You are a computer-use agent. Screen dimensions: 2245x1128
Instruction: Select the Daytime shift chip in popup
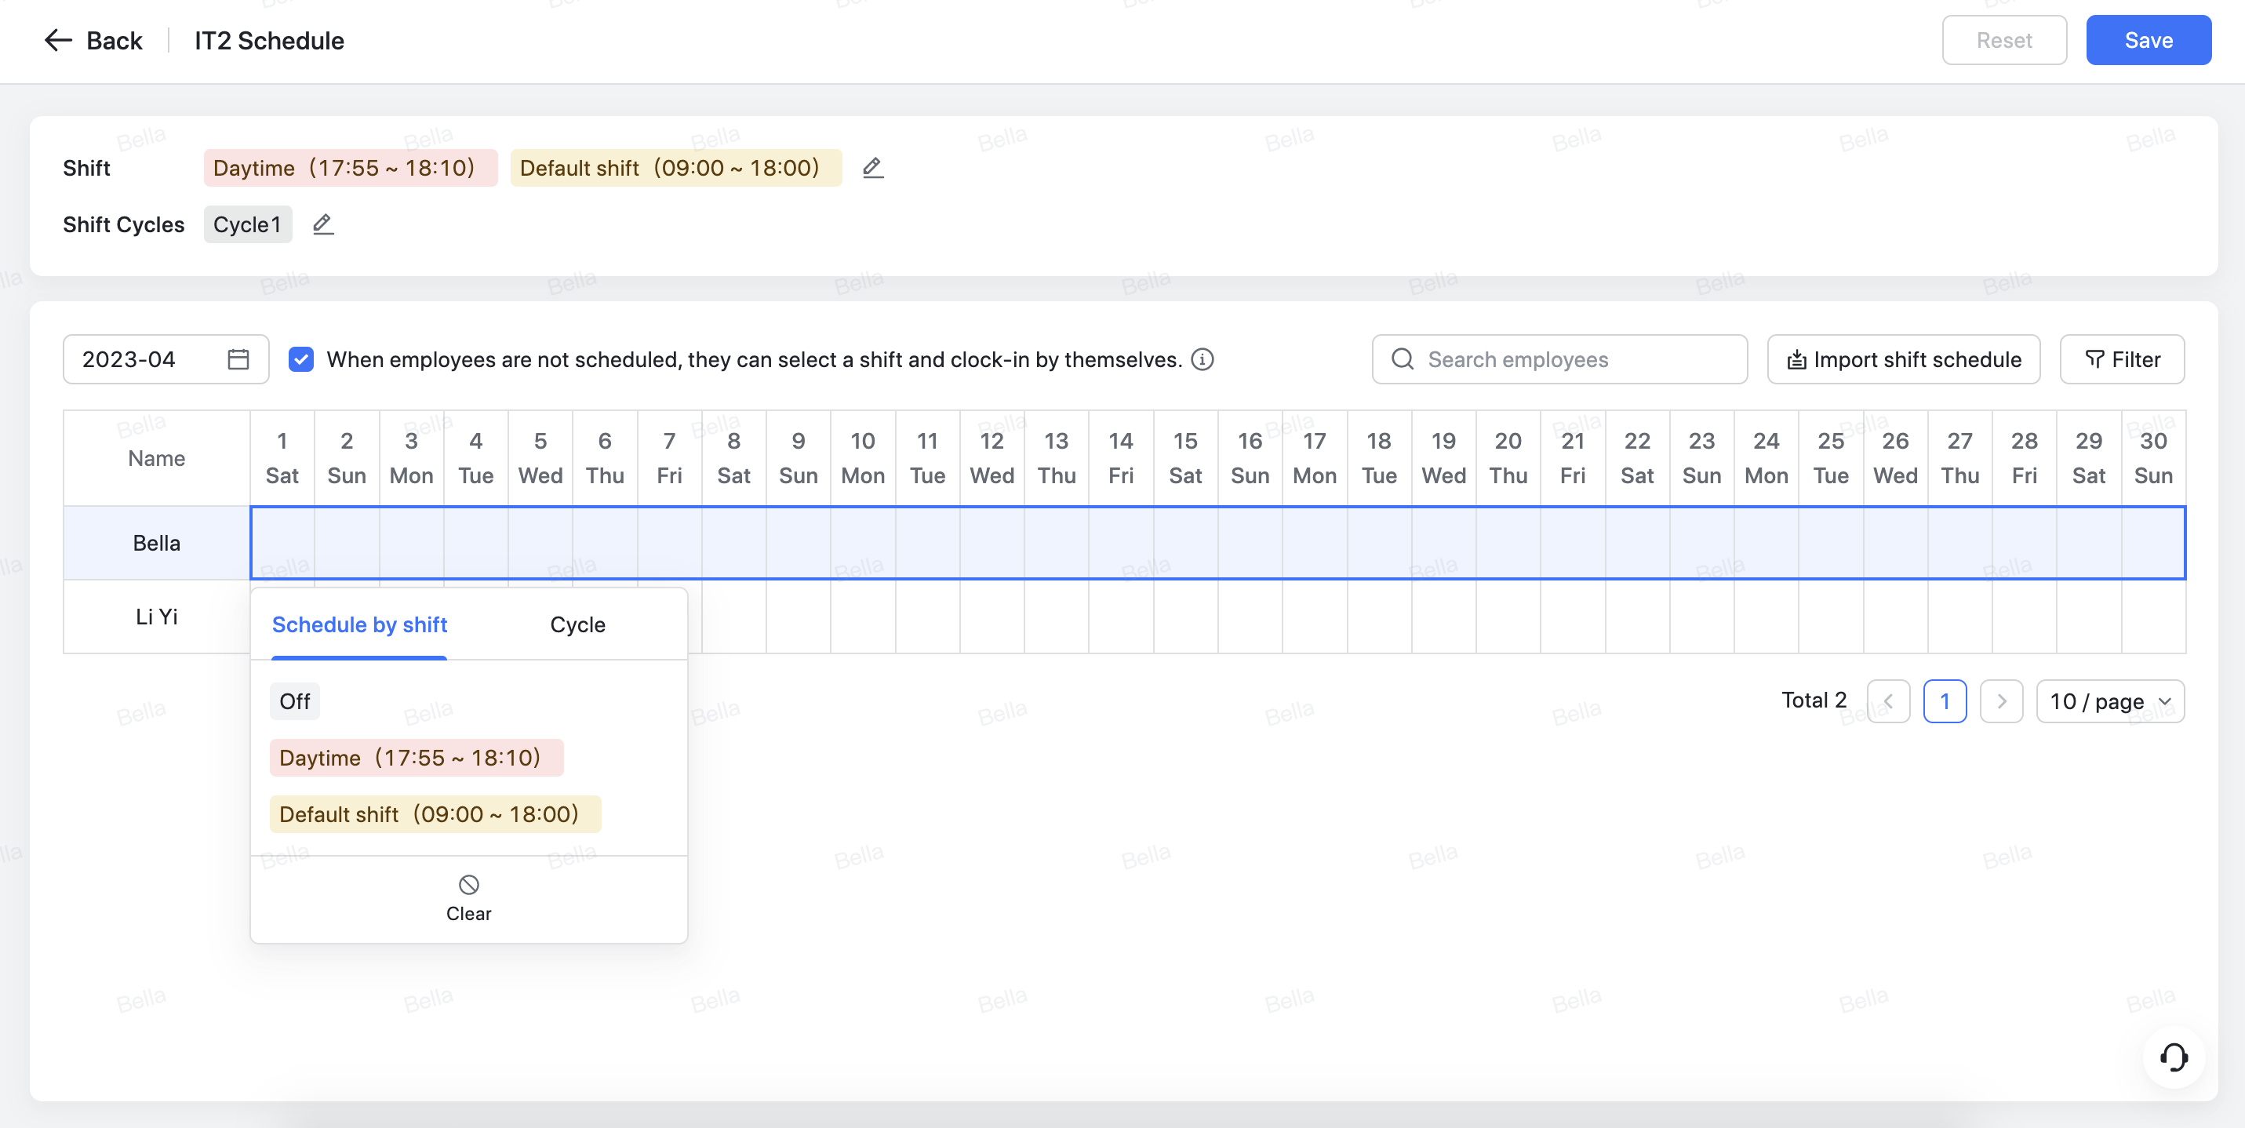416,758
